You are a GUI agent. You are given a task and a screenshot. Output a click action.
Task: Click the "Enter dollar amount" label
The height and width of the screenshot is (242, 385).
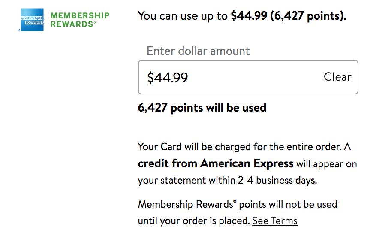coord(198,51)
